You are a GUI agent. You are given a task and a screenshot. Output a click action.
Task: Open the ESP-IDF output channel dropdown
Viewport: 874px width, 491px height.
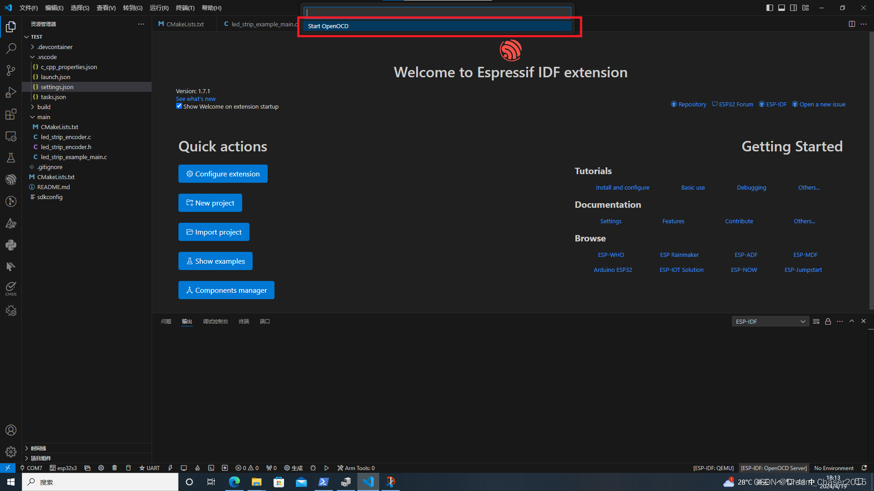click(x=770, y=321)
